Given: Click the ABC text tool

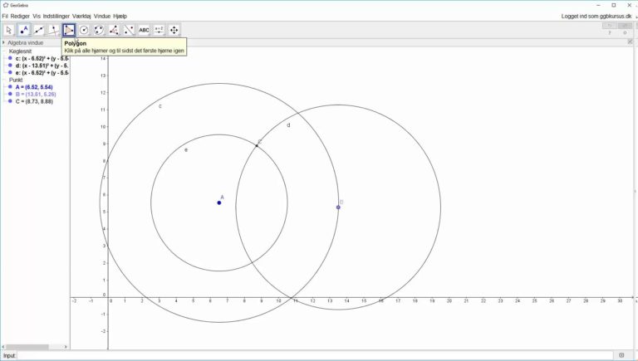Looking at the screenshot, I should 144,30.
